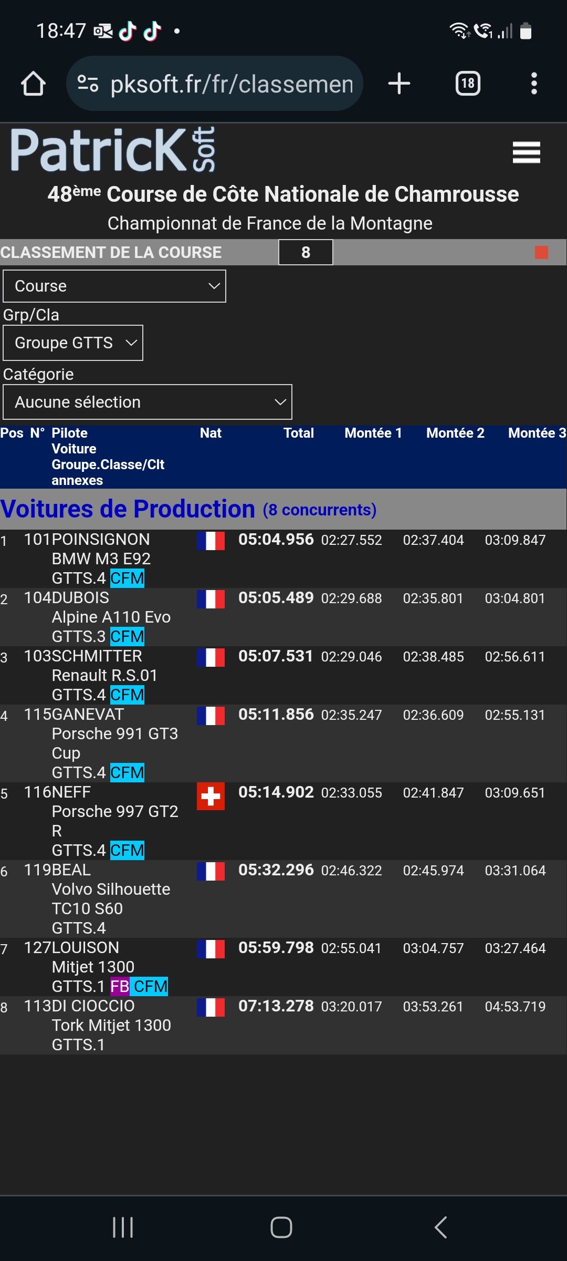This screenshot has width=567, height=1261.
Task: Tap the Android home navigation button
Action: pyautogui.click(x=281, y=1227)
